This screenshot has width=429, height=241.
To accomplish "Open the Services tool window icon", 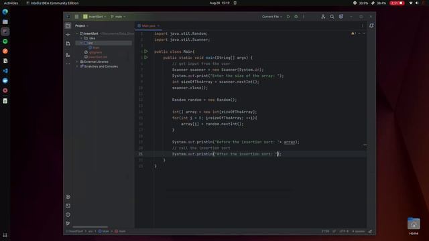I will point(68,197).
